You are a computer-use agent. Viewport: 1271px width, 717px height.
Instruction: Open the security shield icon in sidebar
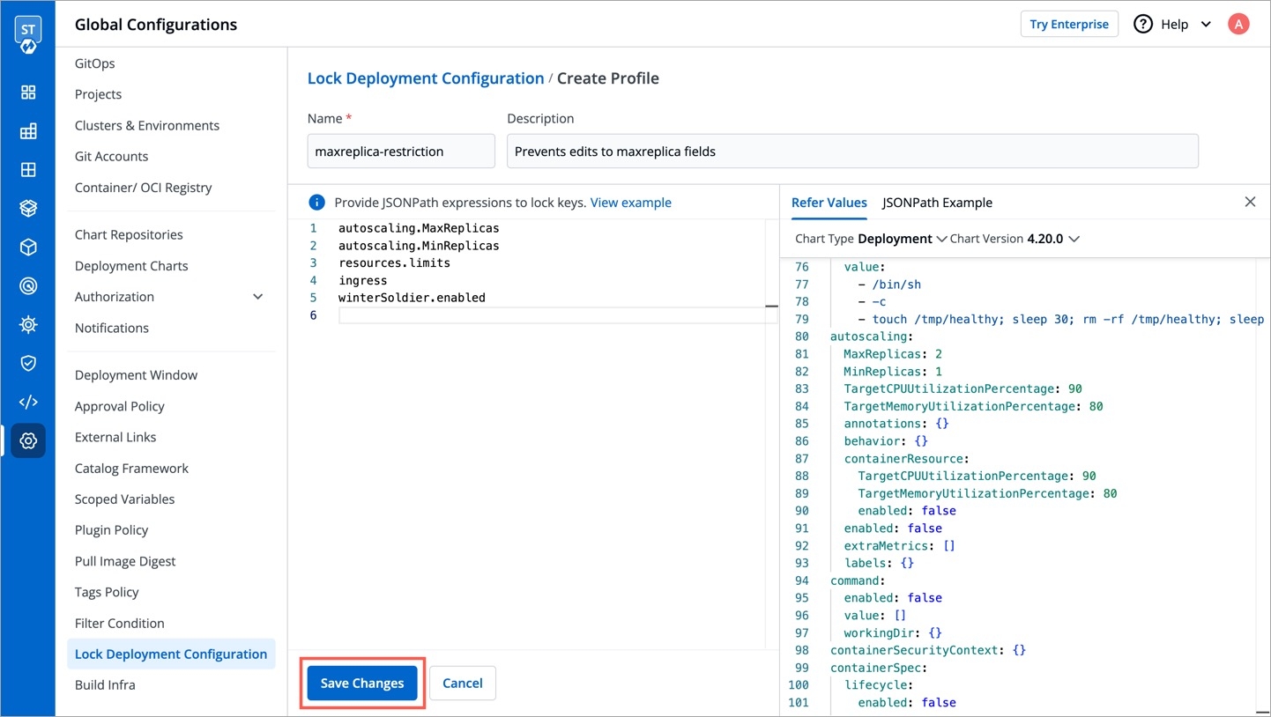pos(28,363)
